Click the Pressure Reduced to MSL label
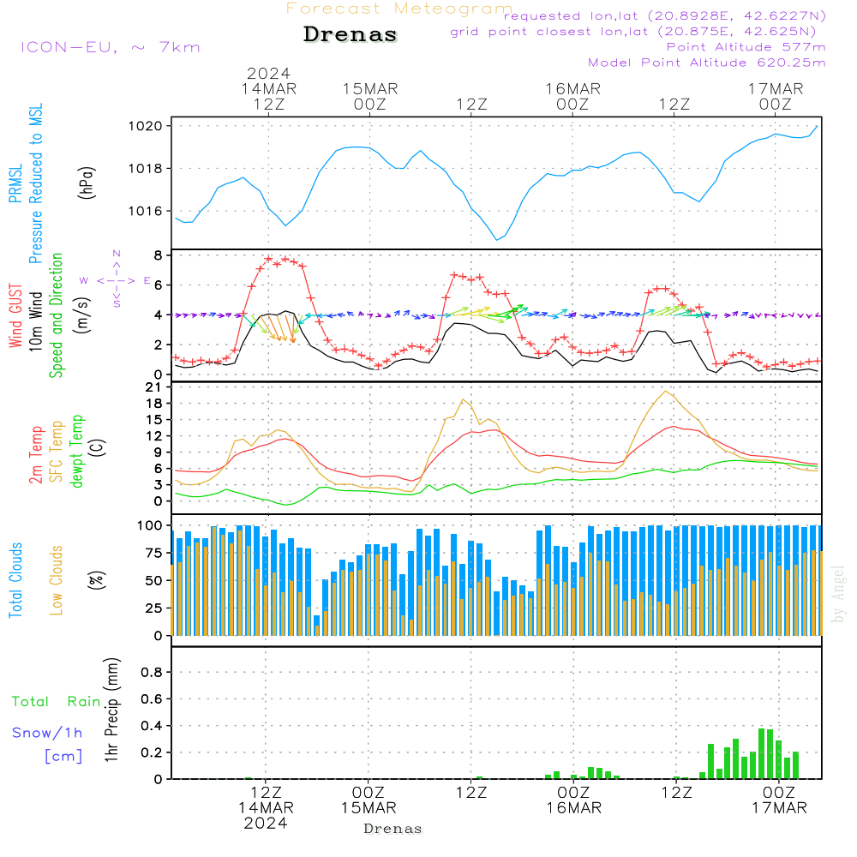The width and height of the screenshot is (857, 857). [35, 183]
